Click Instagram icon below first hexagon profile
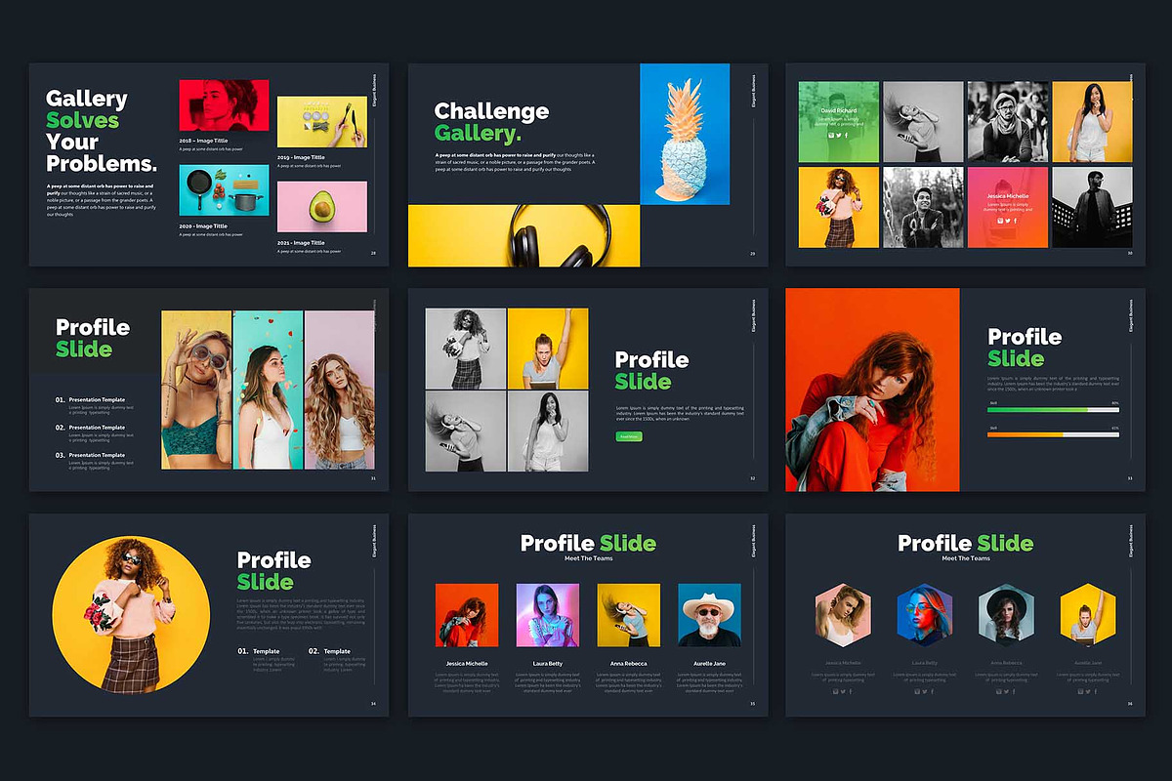Screen dimensions: 1172x781 tap(835, 691)
